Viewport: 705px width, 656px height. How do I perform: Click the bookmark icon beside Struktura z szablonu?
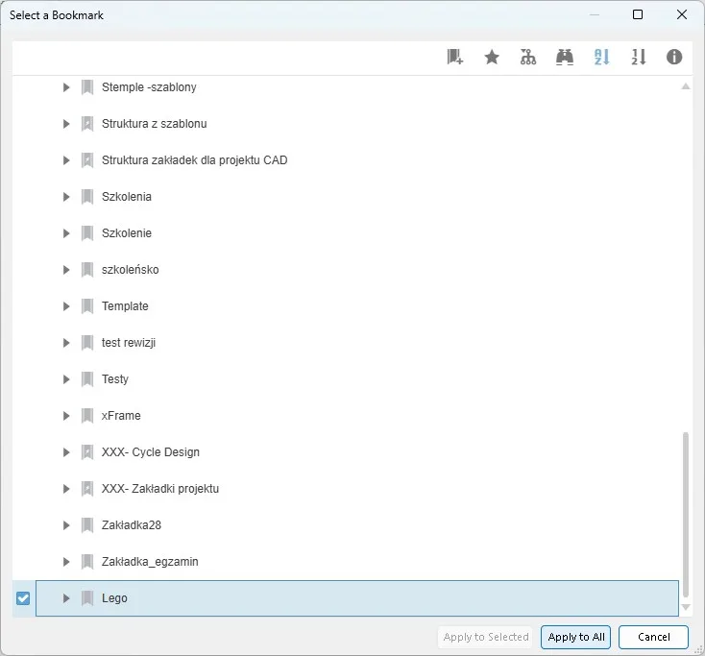87,124
